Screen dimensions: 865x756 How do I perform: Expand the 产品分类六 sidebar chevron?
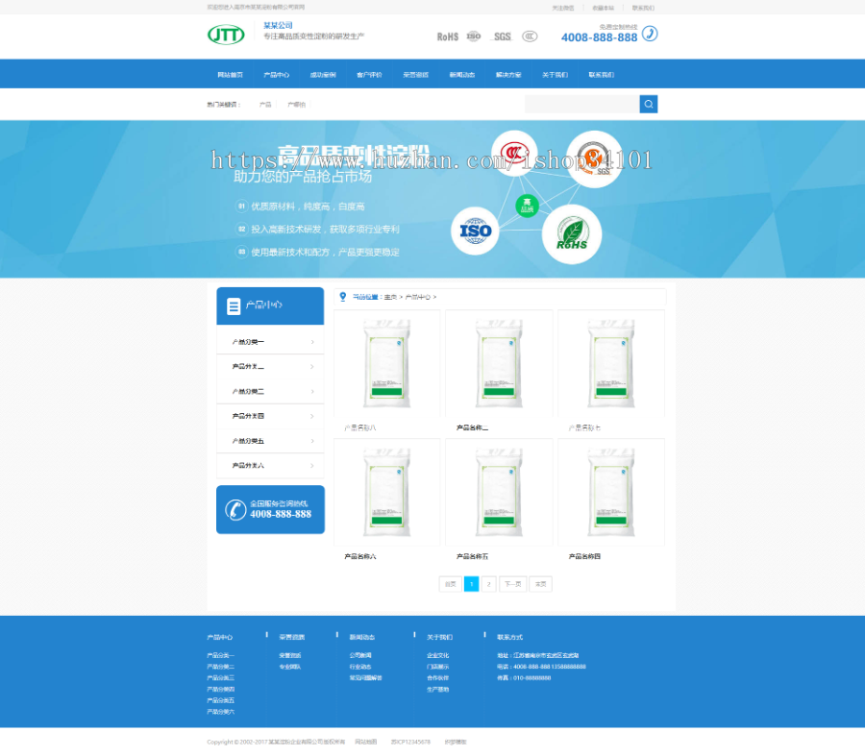point(312,466)
